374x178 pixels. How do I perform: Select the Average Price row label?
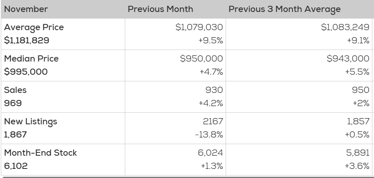point(34,28)
